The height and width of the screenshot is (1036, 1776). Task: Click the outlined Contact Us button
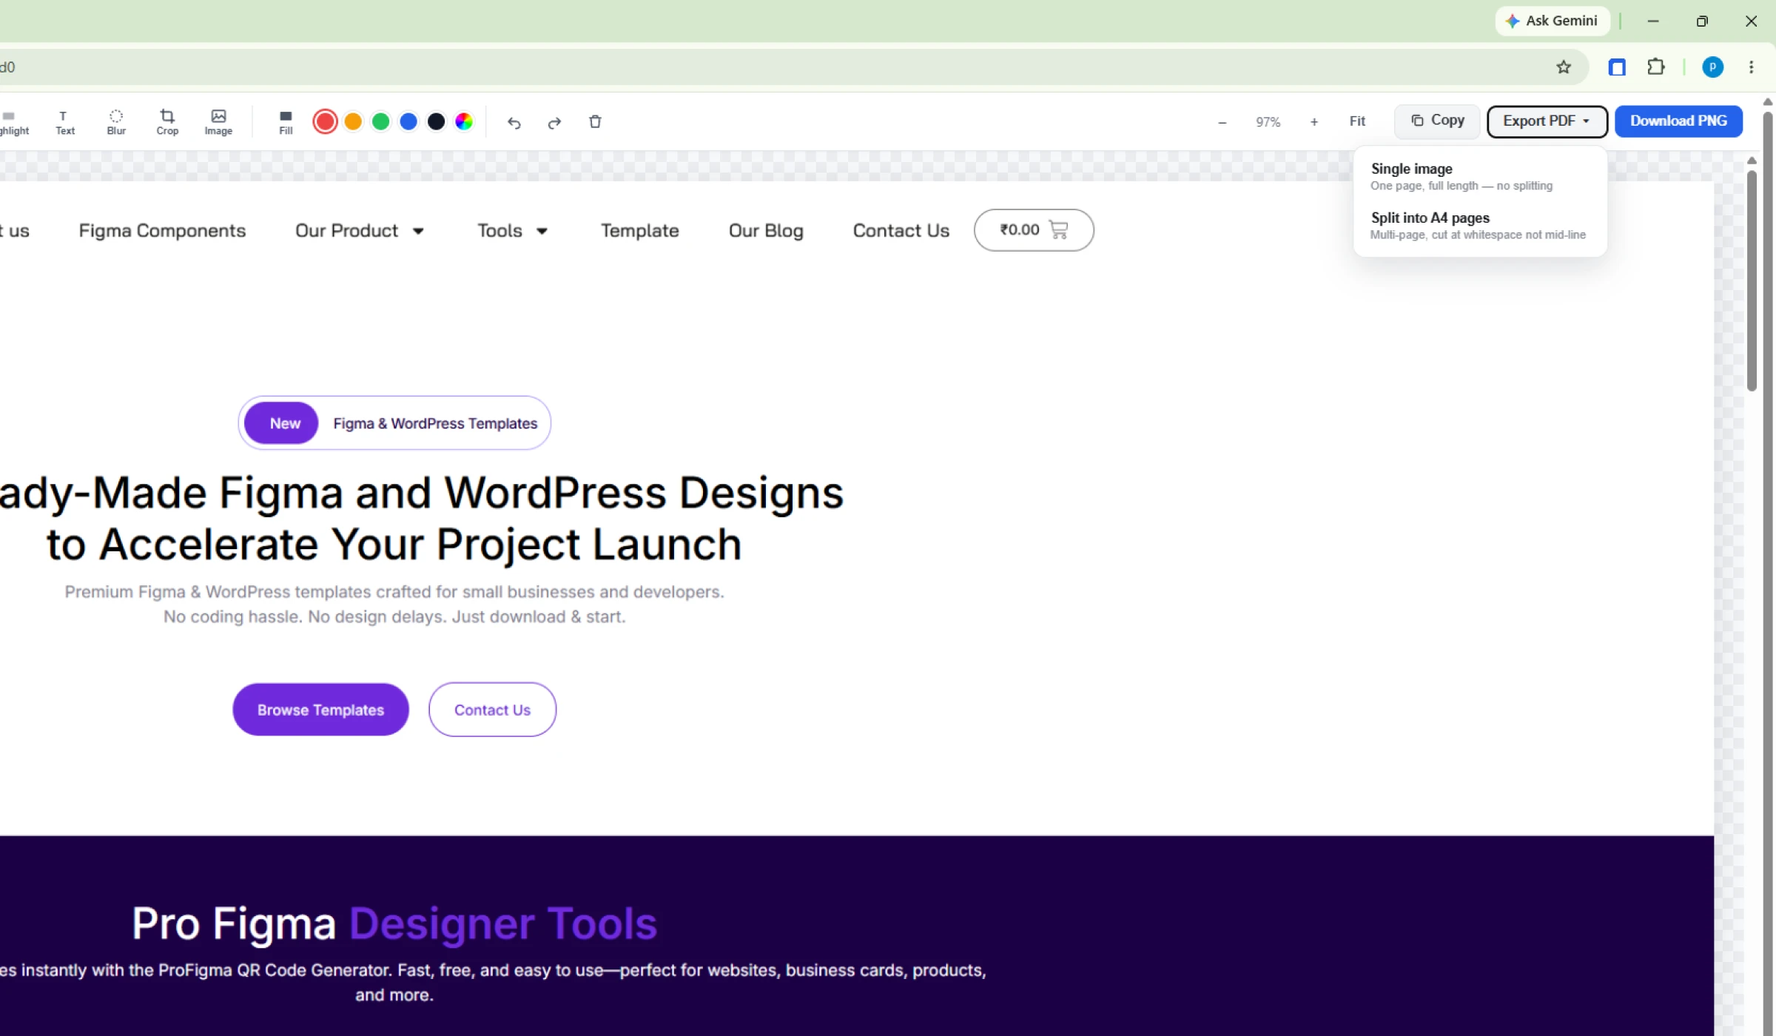click(492, 710)
